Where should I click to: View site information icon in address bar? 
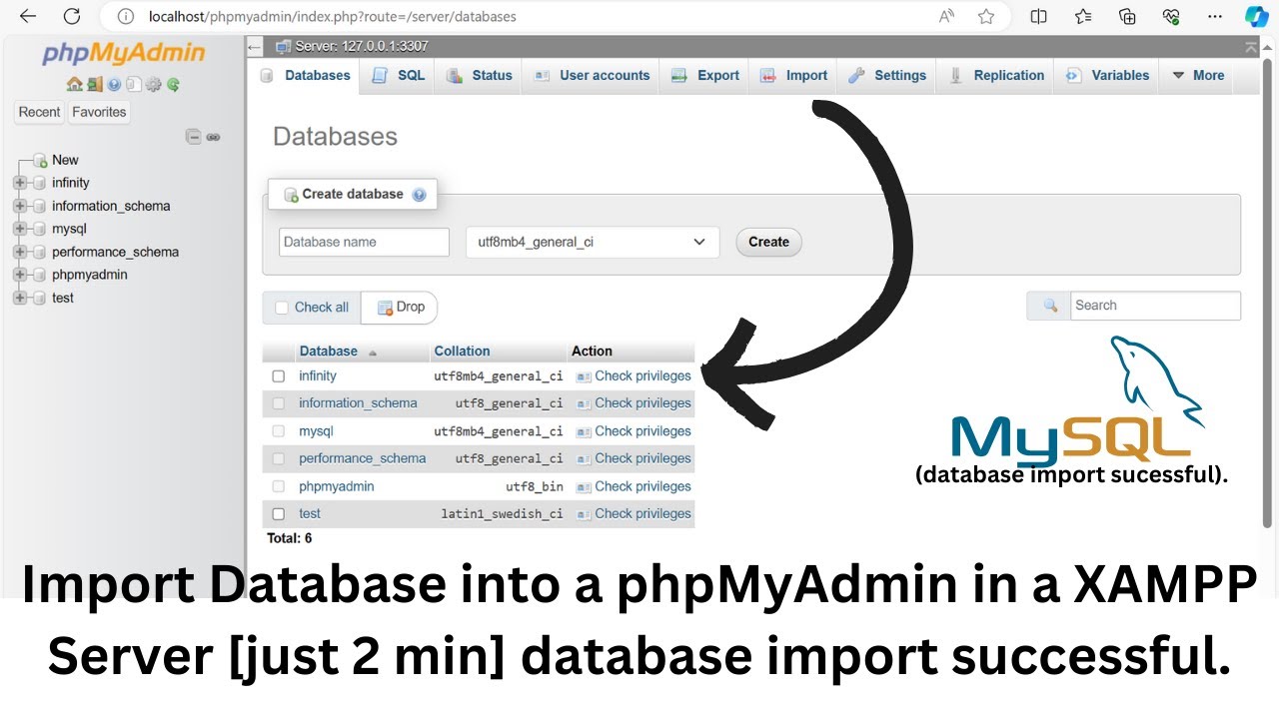[125, 16]
